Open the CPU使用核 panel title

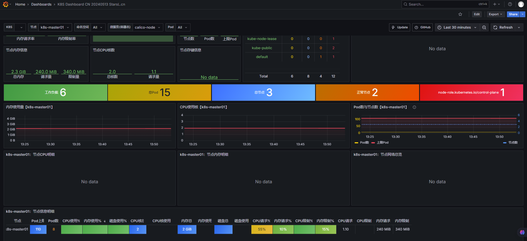(203, 107)
